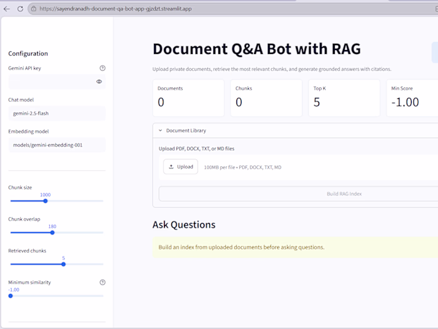
Task: Collapse the Document Library expander chevron
Action: coord(160,130)
